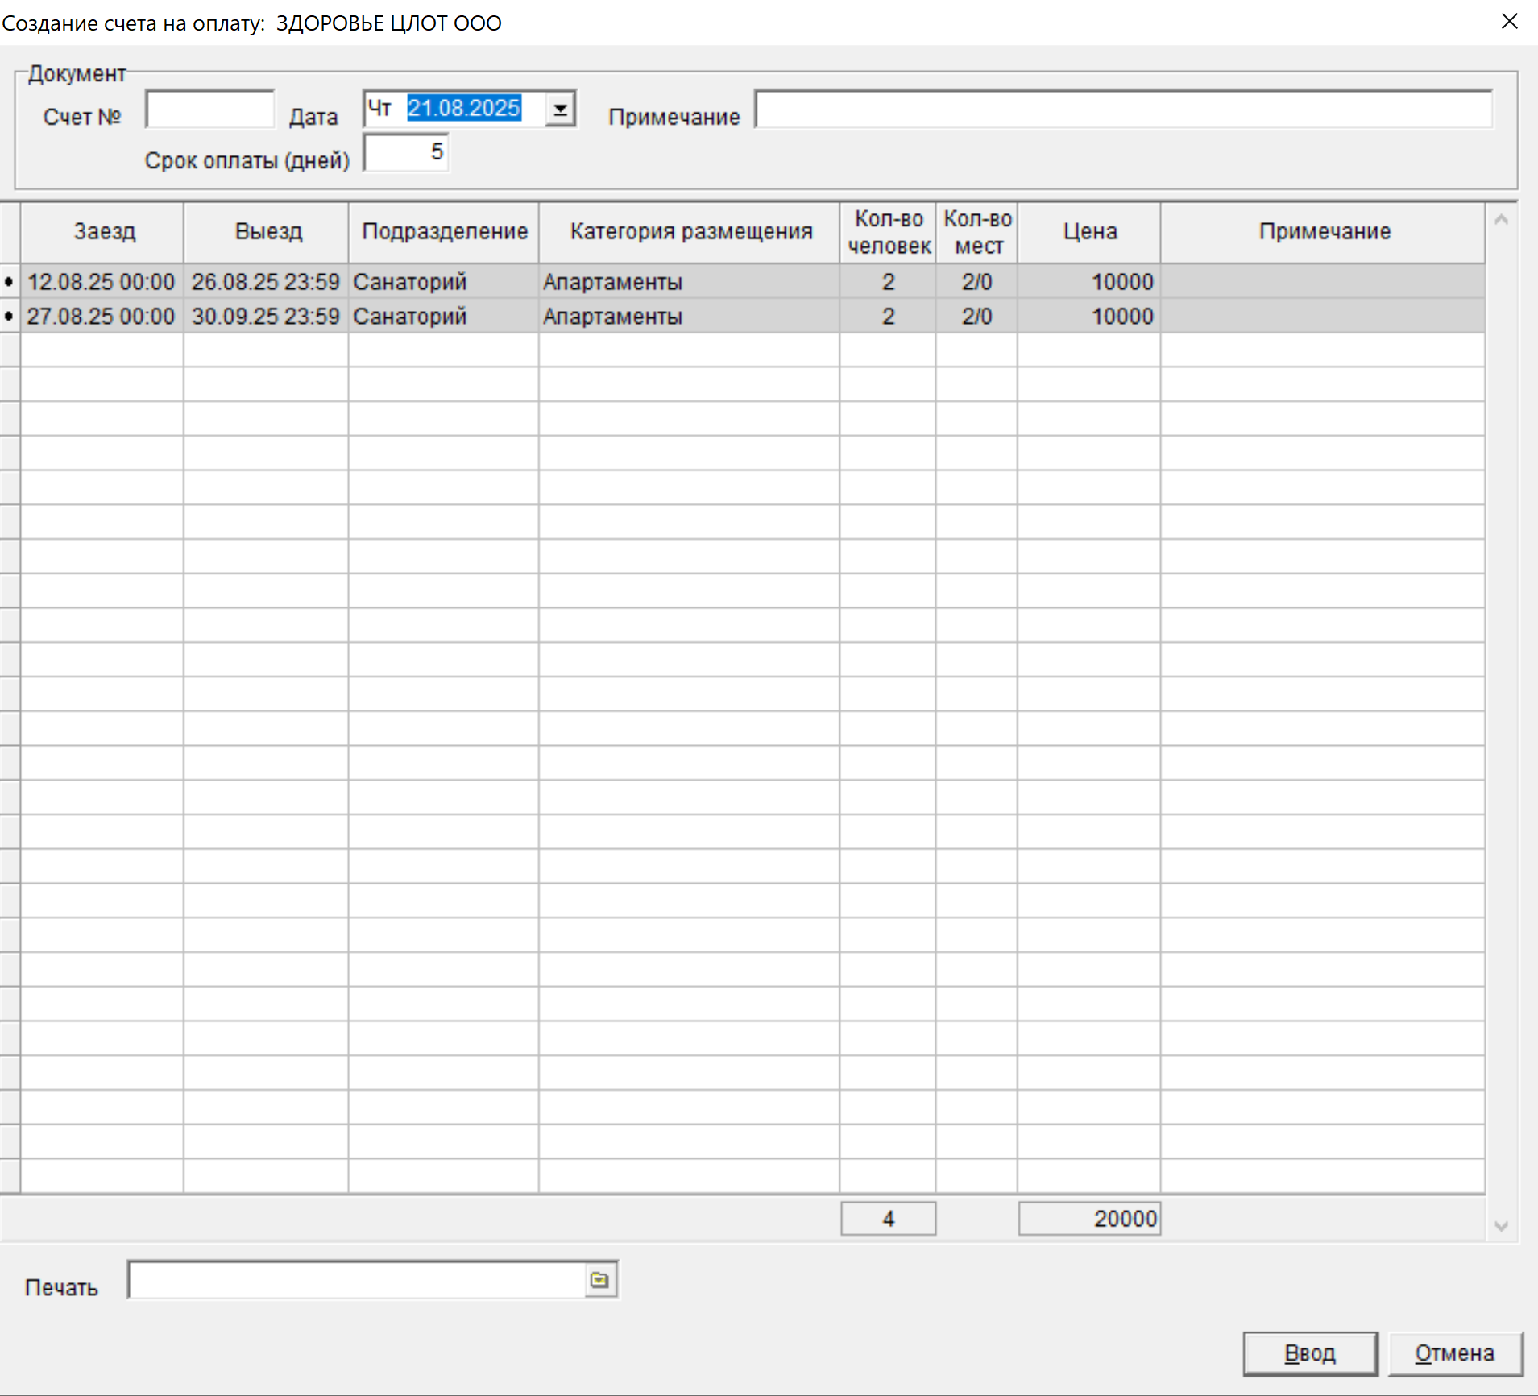Image resolution: width=1538 pixels, height=1396 pixels.
Task: Select the date 21.08.2025 in date field
Action: point(464,109)
